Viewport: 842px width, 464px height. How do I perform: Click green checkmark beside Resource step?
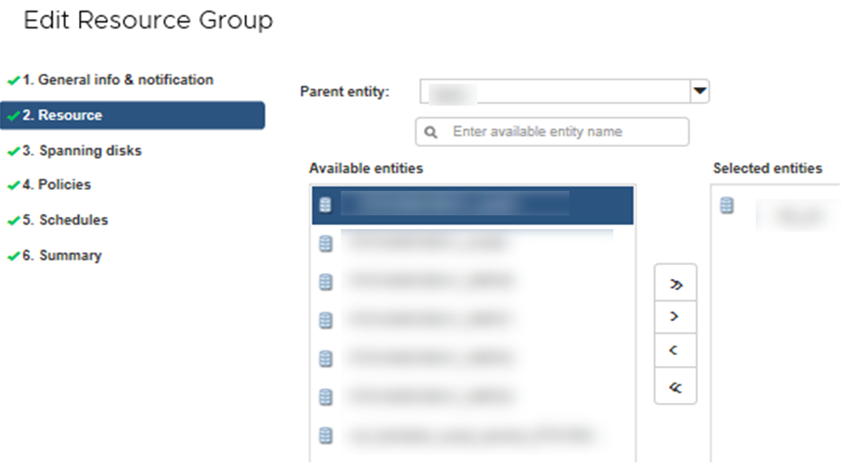[x=13, y=116]
